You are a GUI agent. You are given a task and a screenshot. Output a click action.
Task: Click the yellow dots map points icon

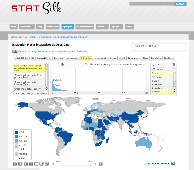coord(31,164)
